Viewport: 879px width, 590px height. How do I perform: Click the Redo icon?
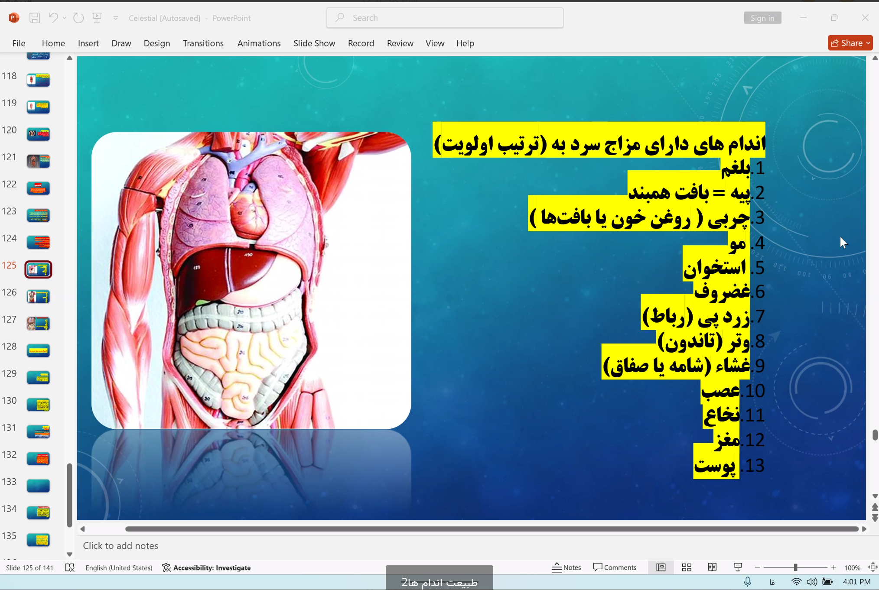tap(78, 18)
